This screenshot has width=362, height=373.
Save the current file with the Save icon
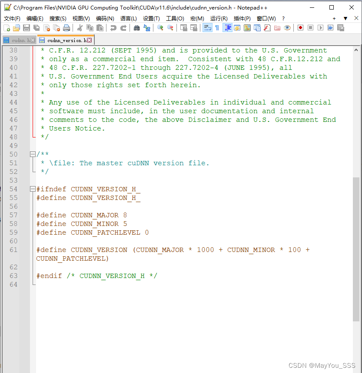pyautogui.click(x=26, y=27)
